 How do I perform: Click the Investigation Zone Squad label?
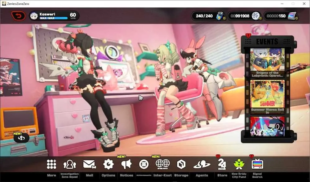[69, 175]
